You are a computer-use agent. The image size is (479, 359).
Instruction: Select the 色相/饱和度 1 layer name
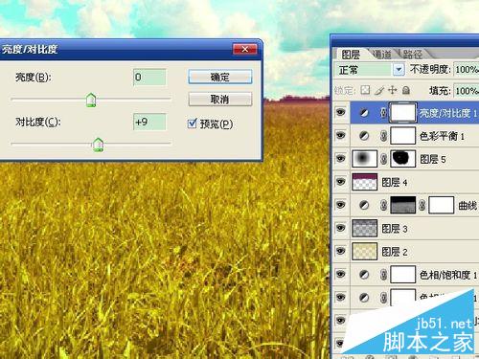click(x=448, y=275)
